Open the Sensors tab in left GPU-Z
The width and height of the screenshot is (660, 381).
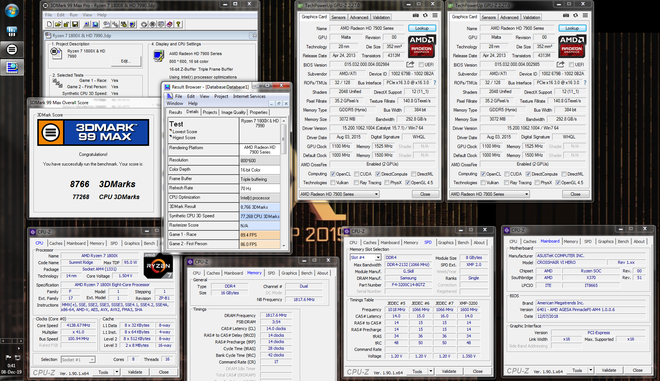pyautogui.click(x=338, y=17)
